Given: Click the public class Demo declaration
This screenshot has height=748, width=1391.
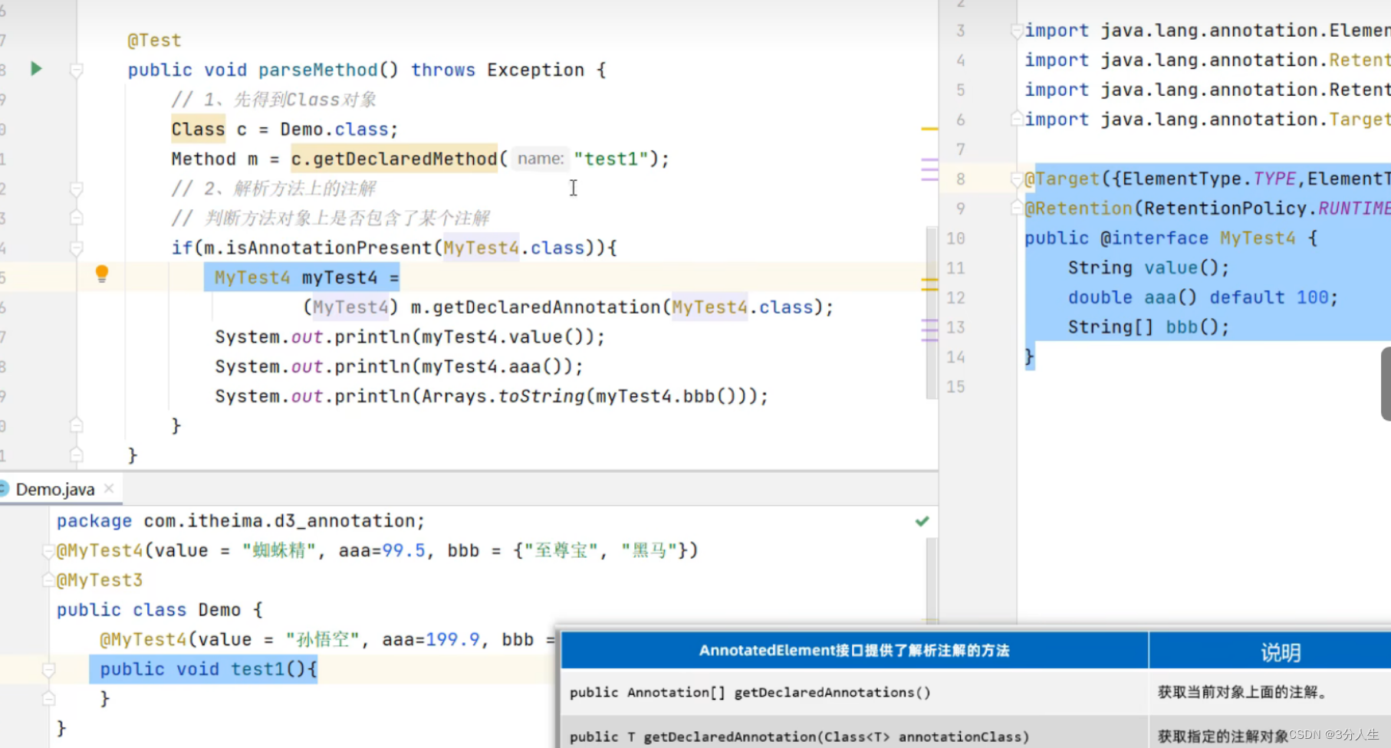Looking at the screenshot, I should [x=159, y=610].
